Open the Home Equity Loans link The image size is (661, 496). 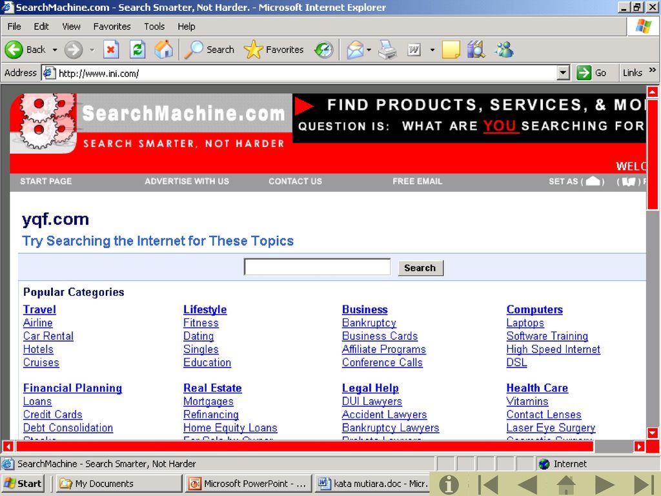pyautogui.click(x=230, y=428)
